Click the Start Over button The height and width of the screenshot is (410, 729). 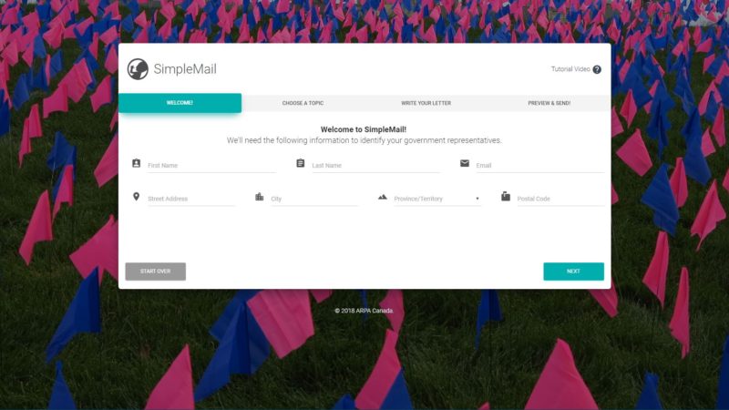tap(155, 272)
